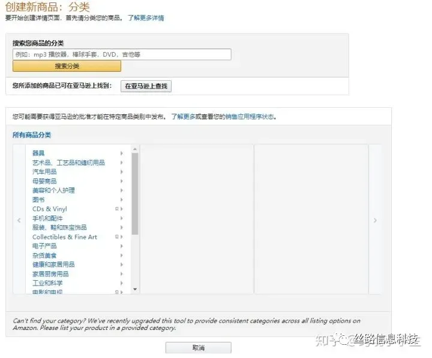Viewport: 432px width, 358px height.
Task: Expand the 汽车用品 category arrow
Action: pos(121,172)
